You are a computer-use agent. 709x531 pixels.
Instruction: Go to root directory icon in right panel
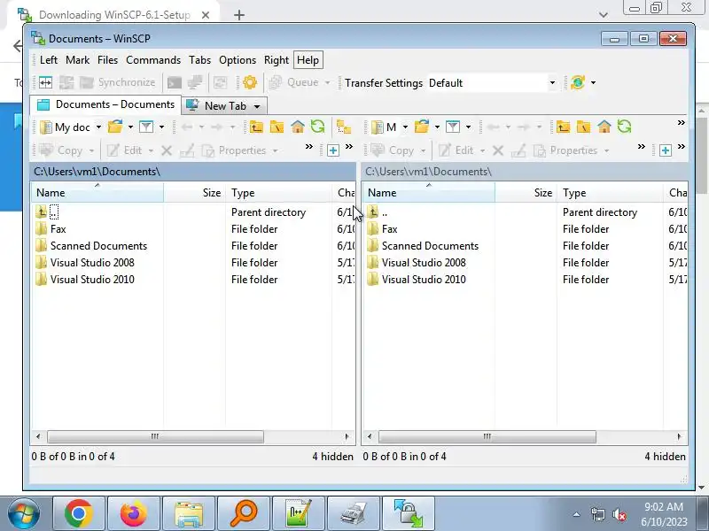tap(583, 127)
